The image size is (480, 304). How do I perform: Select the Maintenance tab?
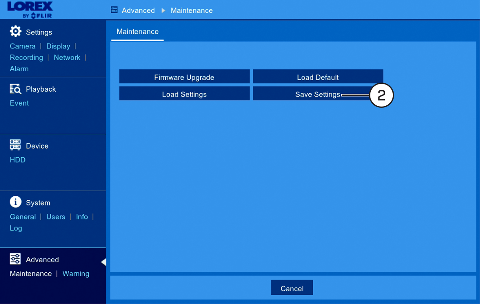[138, 32]
